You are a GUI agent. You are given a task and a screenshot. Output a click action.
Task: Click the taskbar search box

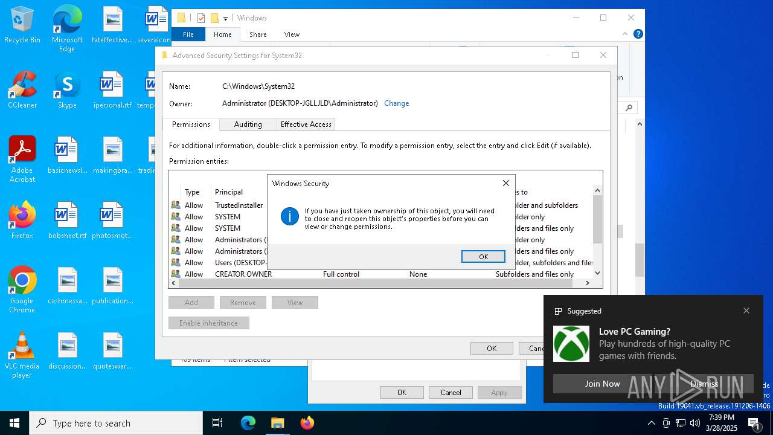coord(116,423)
